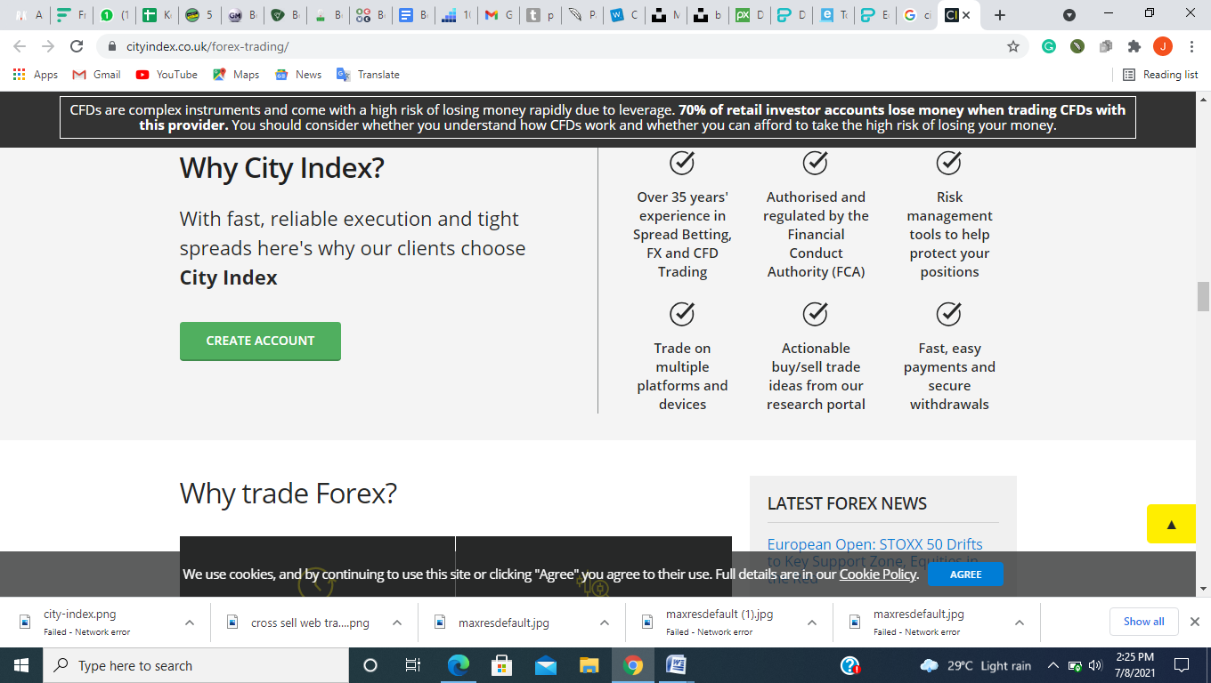Open the Windows Start menu
Screen dimensions: 1211x683
20,665
